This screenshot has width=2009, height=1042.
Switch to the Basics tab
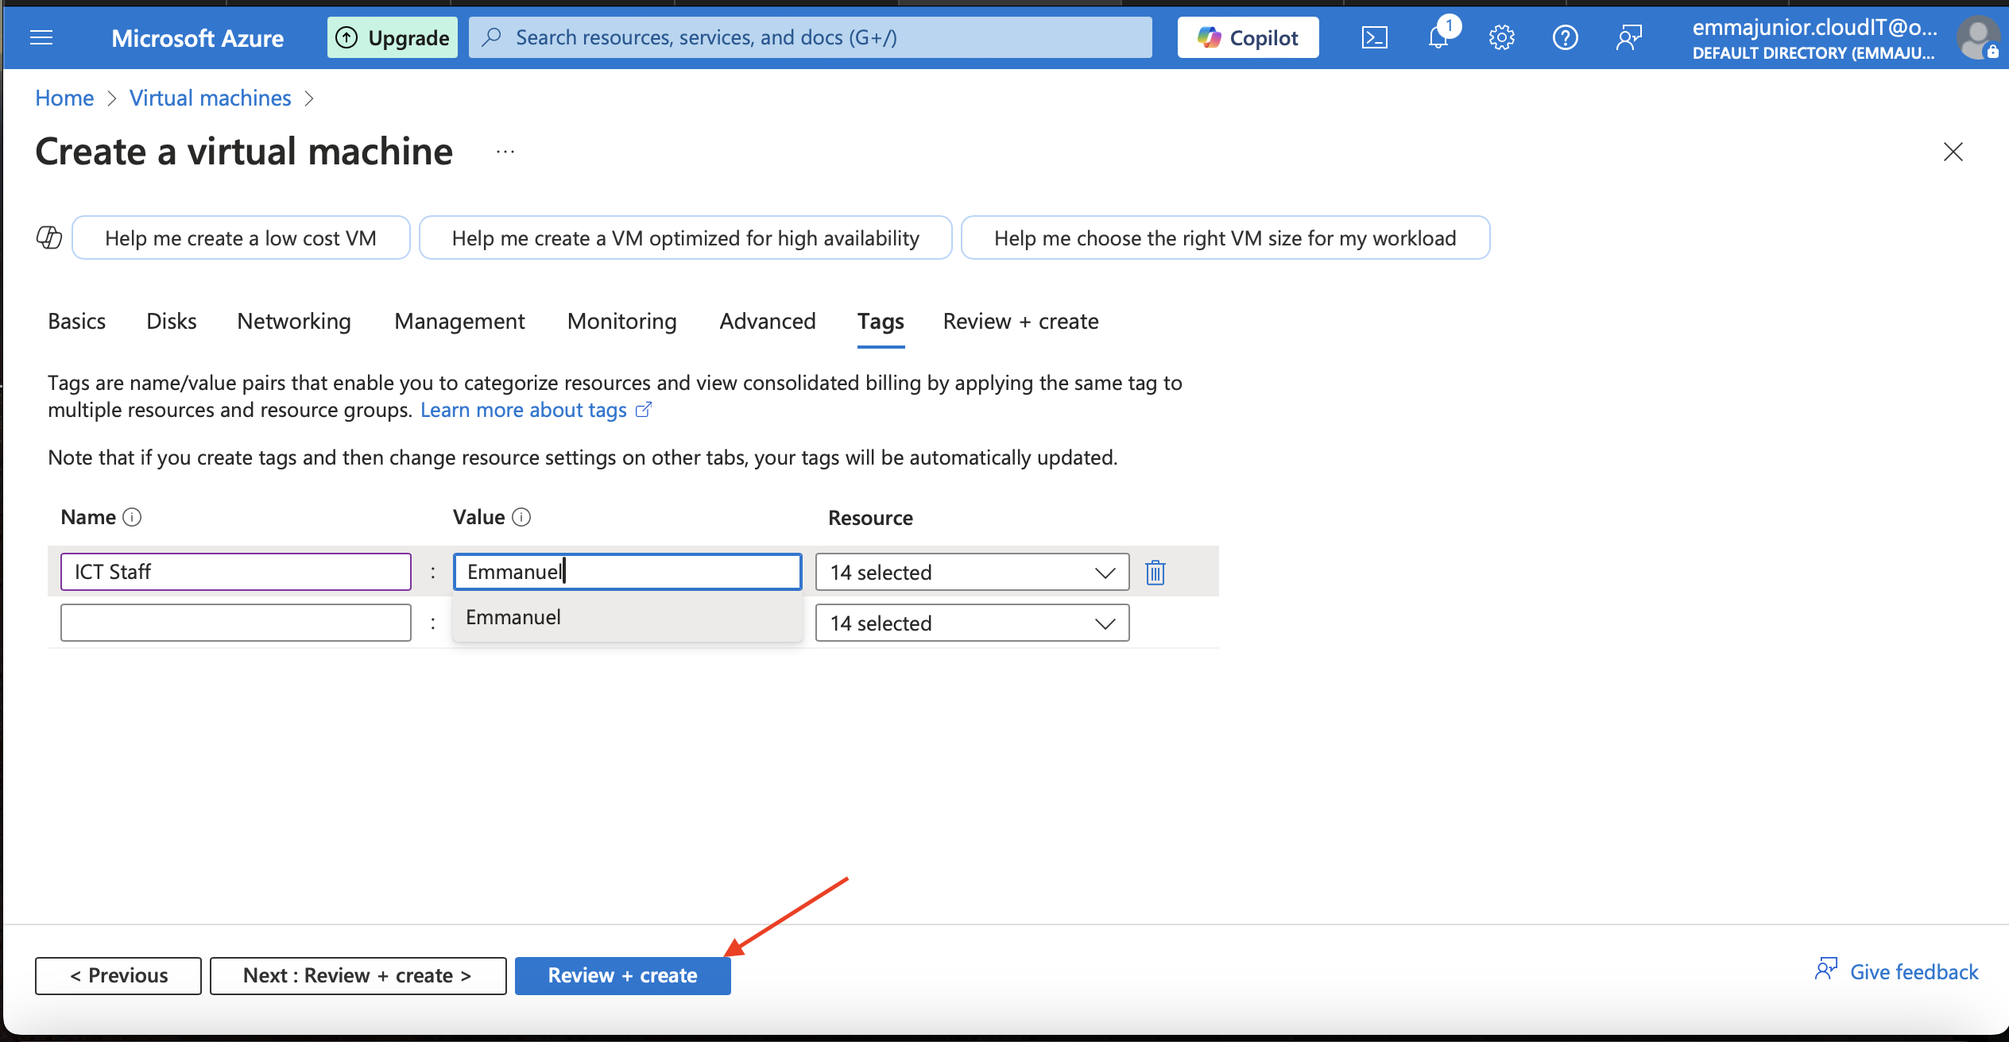[x=76, y=321]
